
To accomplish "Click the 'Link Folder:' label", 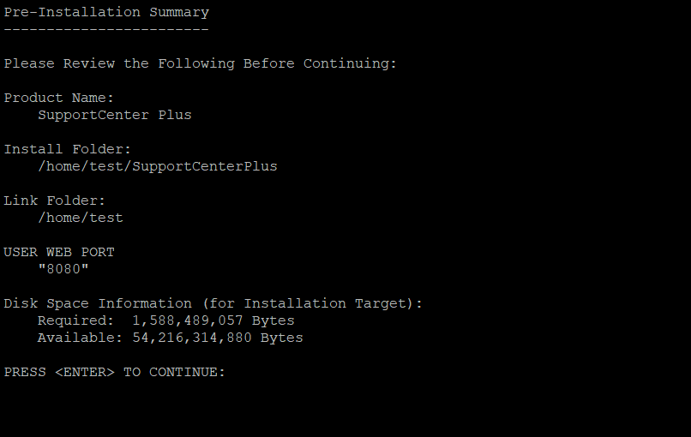I will tap(55, 201).
